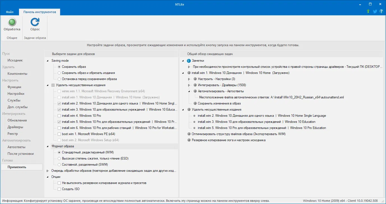Collapse the Автоматизировать - Автоответы node

[189, 91]
